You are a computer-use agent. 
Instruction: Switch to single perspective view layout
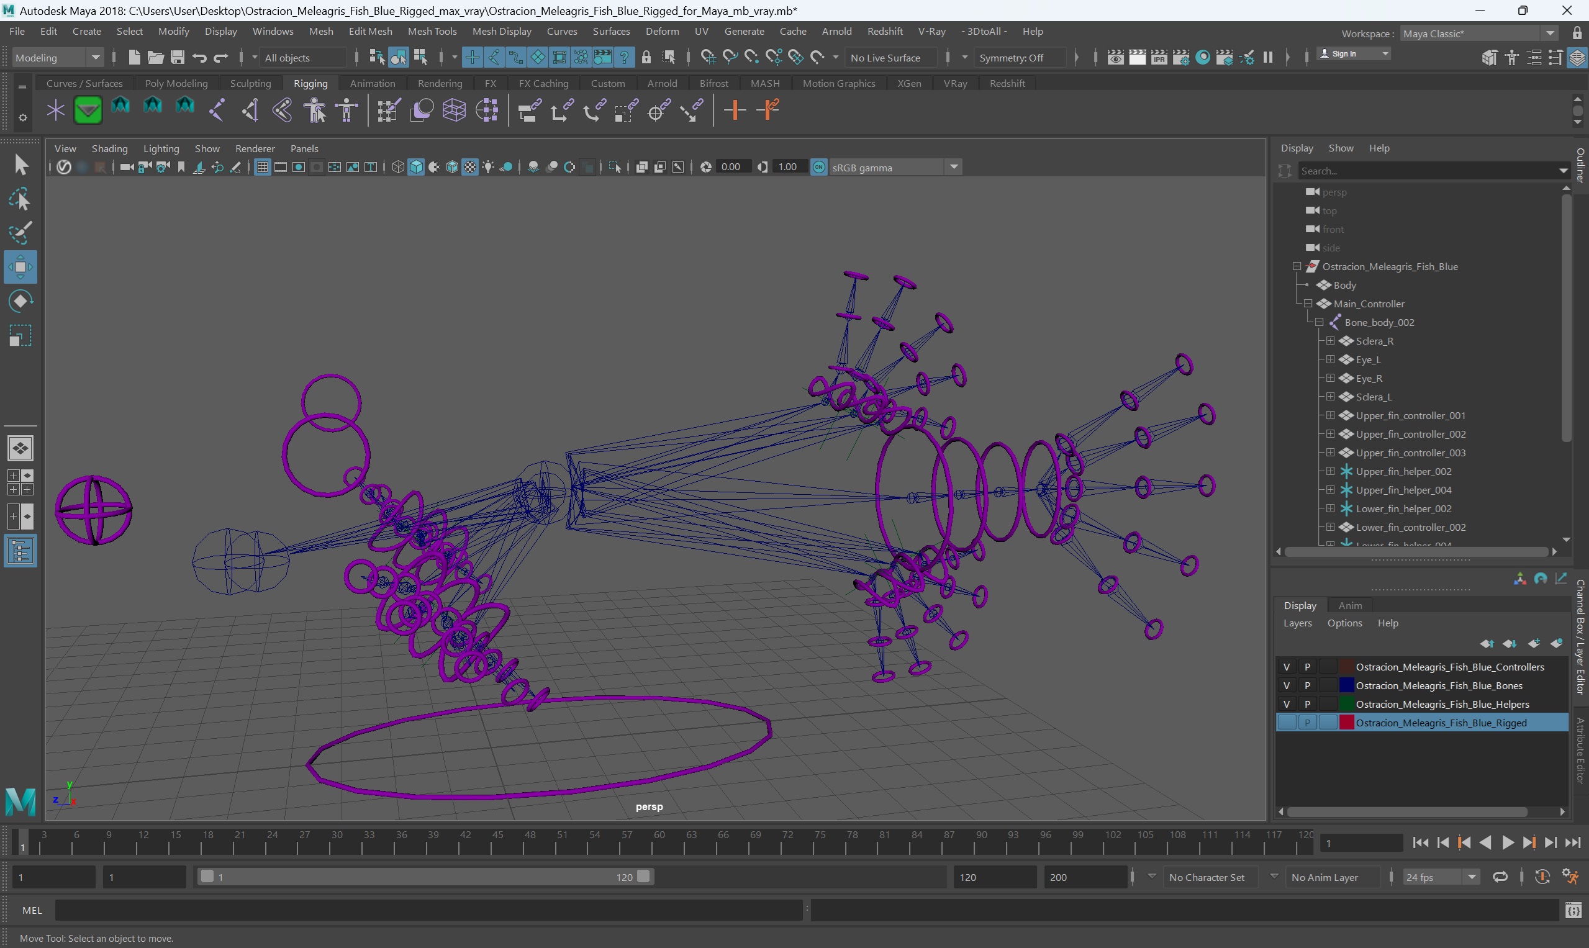pyautogui.click(x=20, y=448)
